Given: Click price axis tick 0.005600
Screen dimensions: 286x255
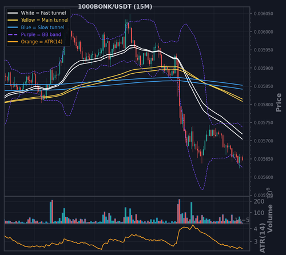Looking at the screenshot, I should (x=264, y=177).
